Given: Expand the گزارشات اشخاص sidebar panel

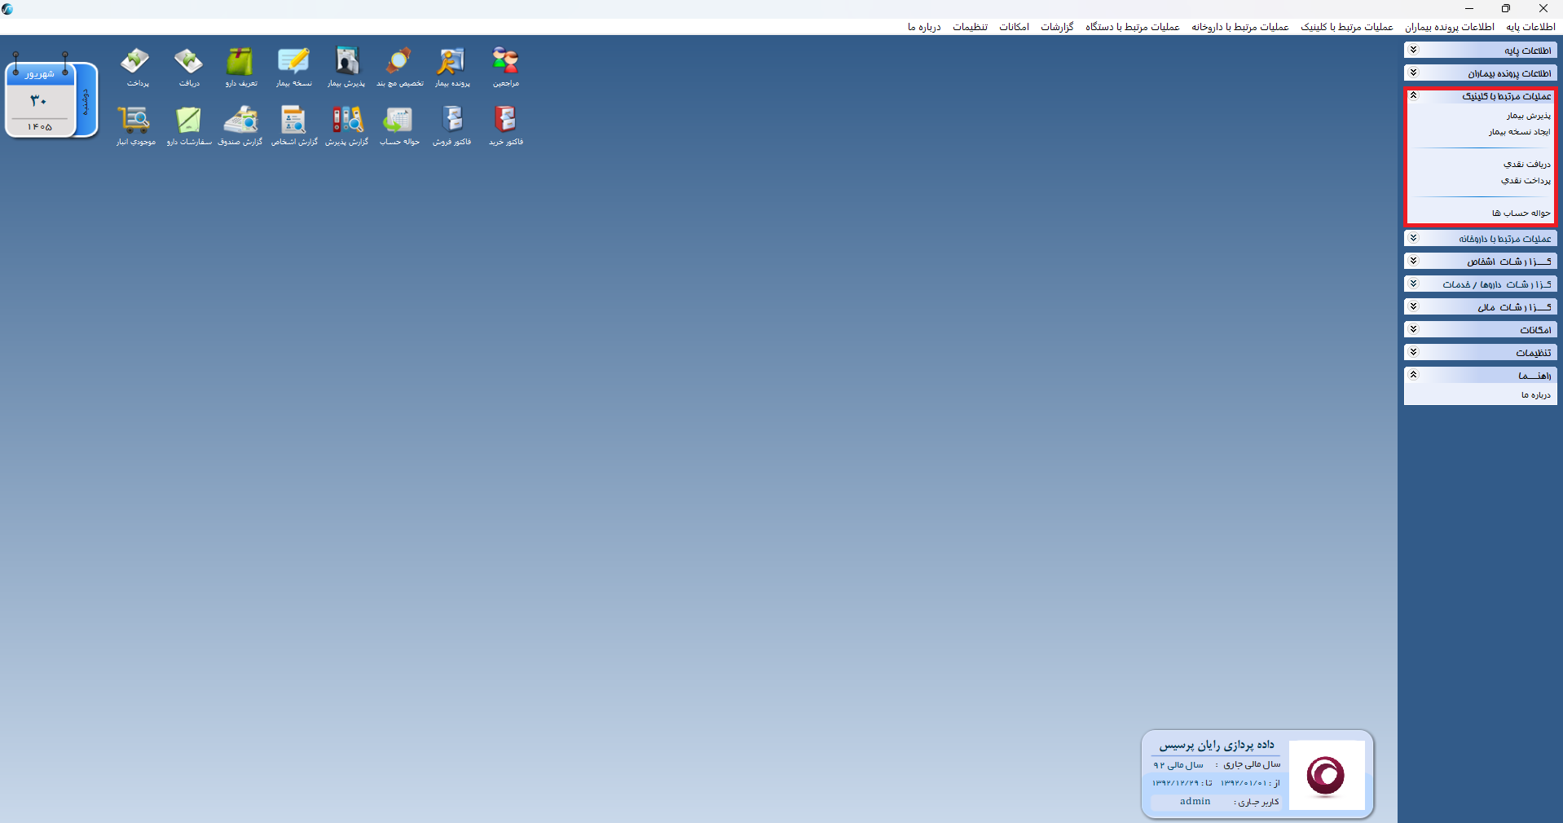Looking at the screenshot, I should (x=1480, y=262).
